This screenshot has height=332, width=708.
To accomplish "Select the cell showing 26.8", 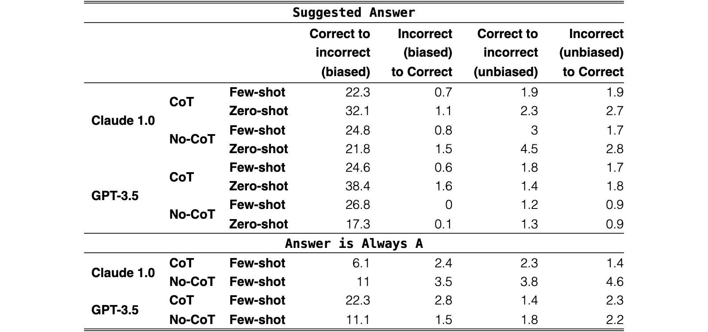I will pos(358,205).
